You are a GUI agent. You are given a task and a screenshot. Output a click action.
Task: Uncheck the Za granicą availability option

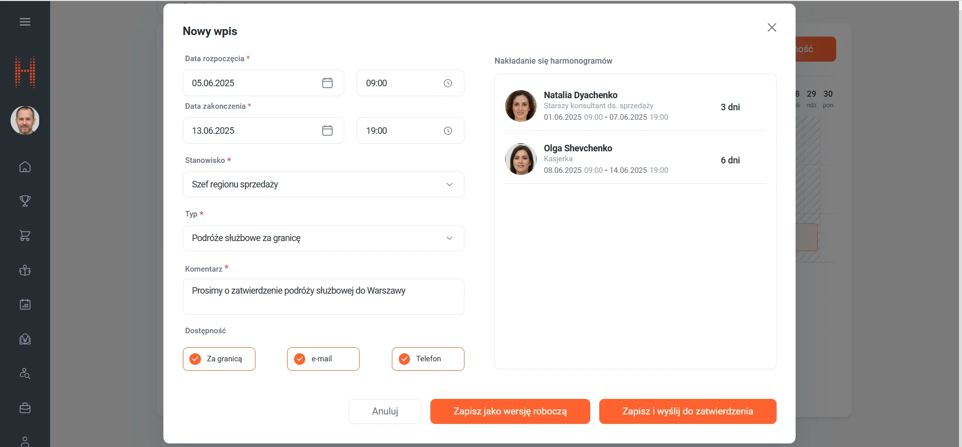point(195,359)
